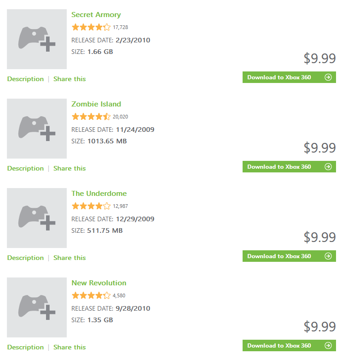348x360 pixels.
Task: Select Share this under Secret Armory
Action: coord(70,79)
